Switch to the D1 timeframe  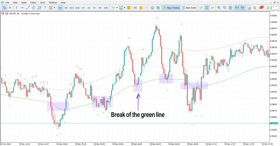coord(94,8)
